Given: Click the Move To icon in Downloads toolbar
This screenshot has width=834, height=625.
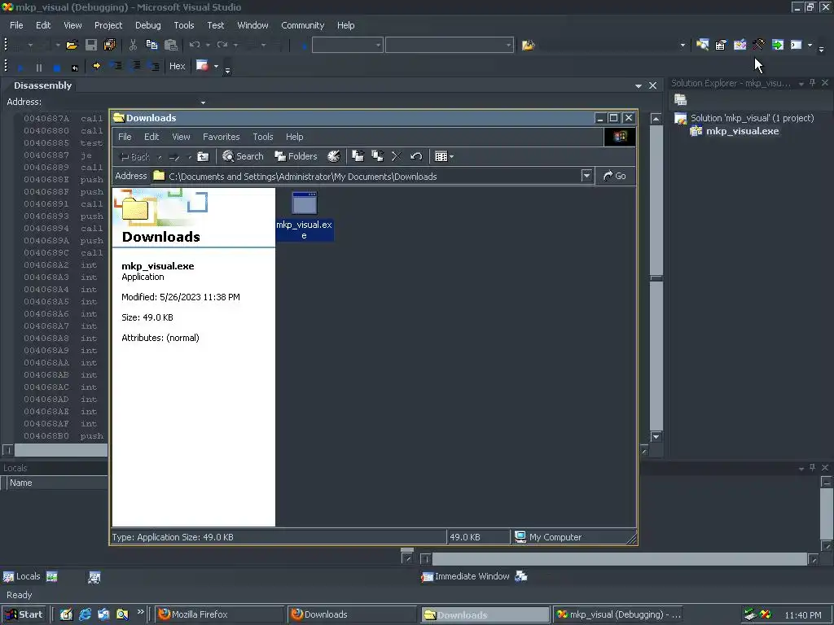Looking at the screenshot, I should 358,156.
